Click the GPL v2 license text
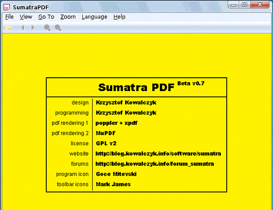 tap(106, 144)
